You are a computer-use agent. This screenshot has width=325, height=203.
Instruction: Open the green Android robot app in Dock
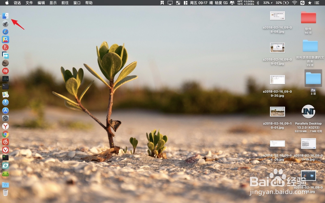click(6, 173)
